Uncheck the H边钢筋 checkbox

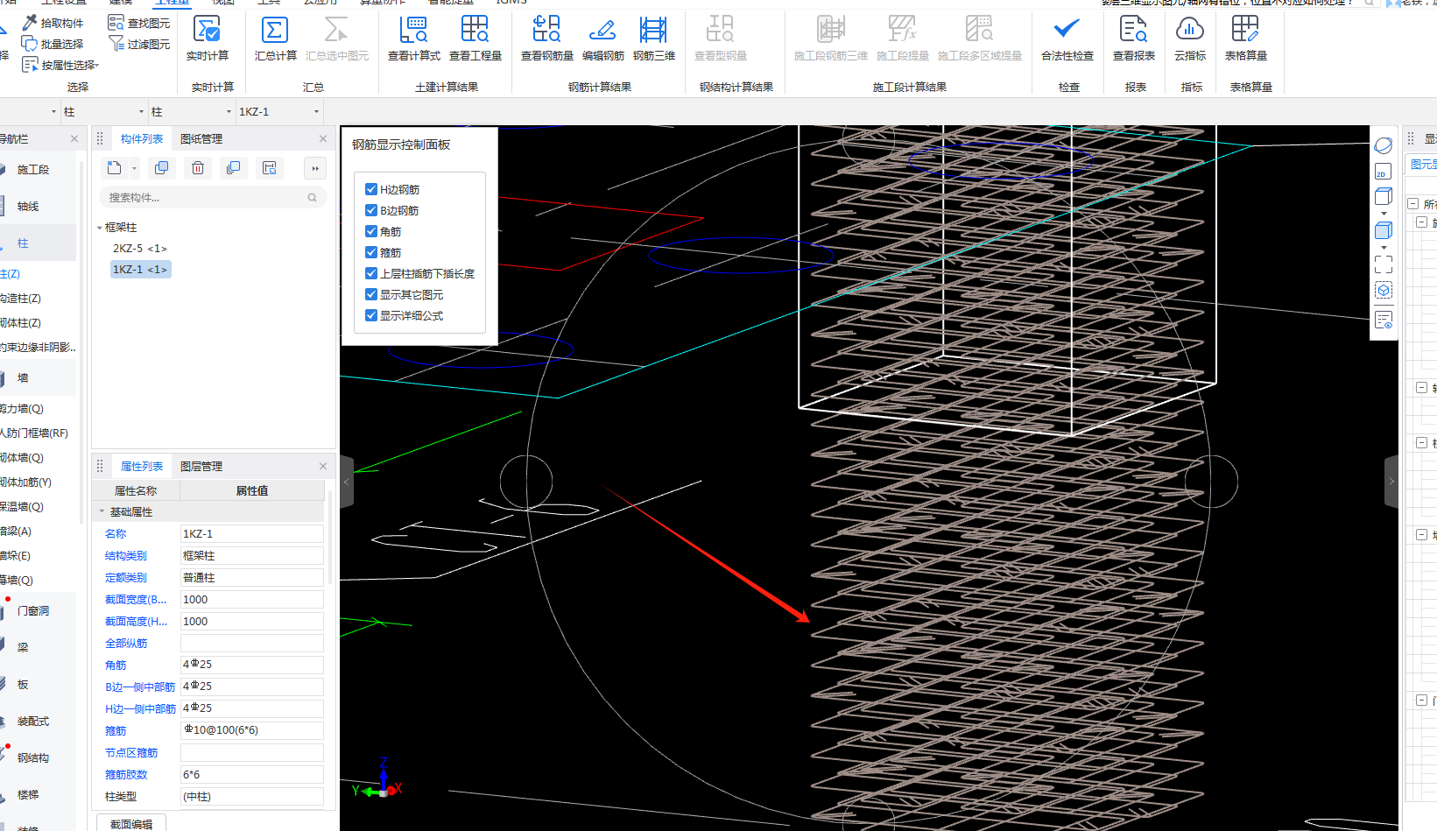point(371,189)
